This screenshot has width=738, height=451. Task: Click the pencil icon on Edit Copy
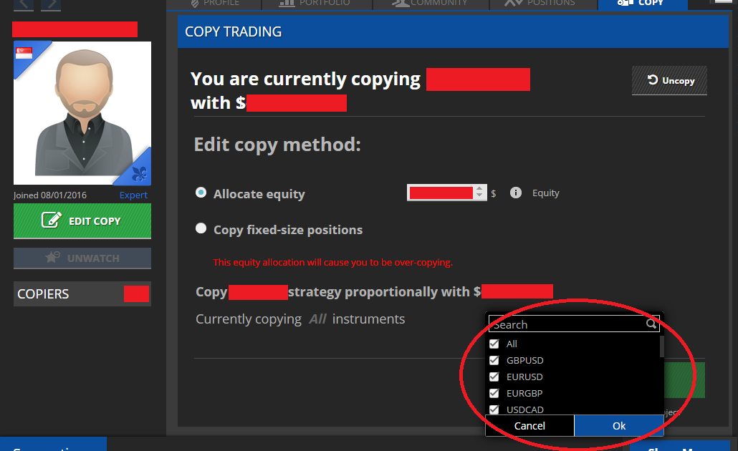[51, 220]
